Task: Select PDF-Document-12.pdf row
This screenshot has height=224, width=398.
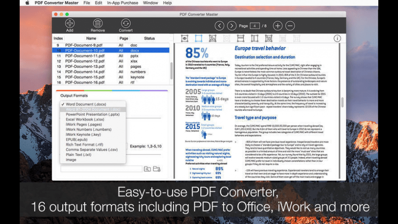Action: point(111,61)
